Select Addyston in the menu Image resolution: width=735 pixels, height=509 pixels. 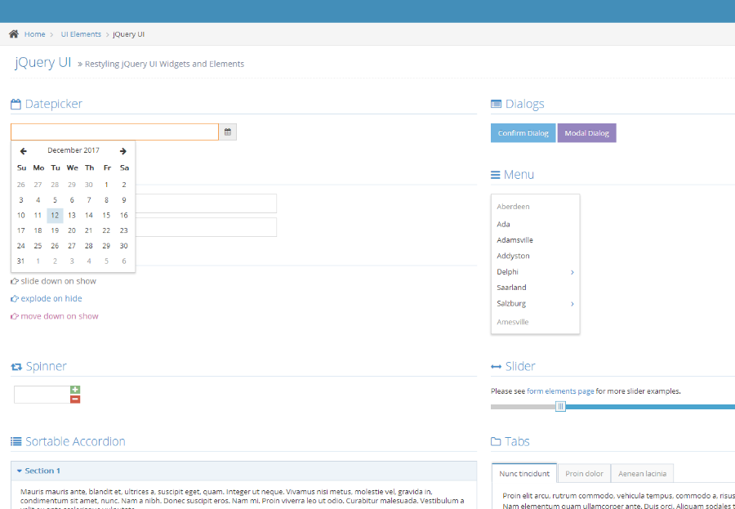[535, 257]
